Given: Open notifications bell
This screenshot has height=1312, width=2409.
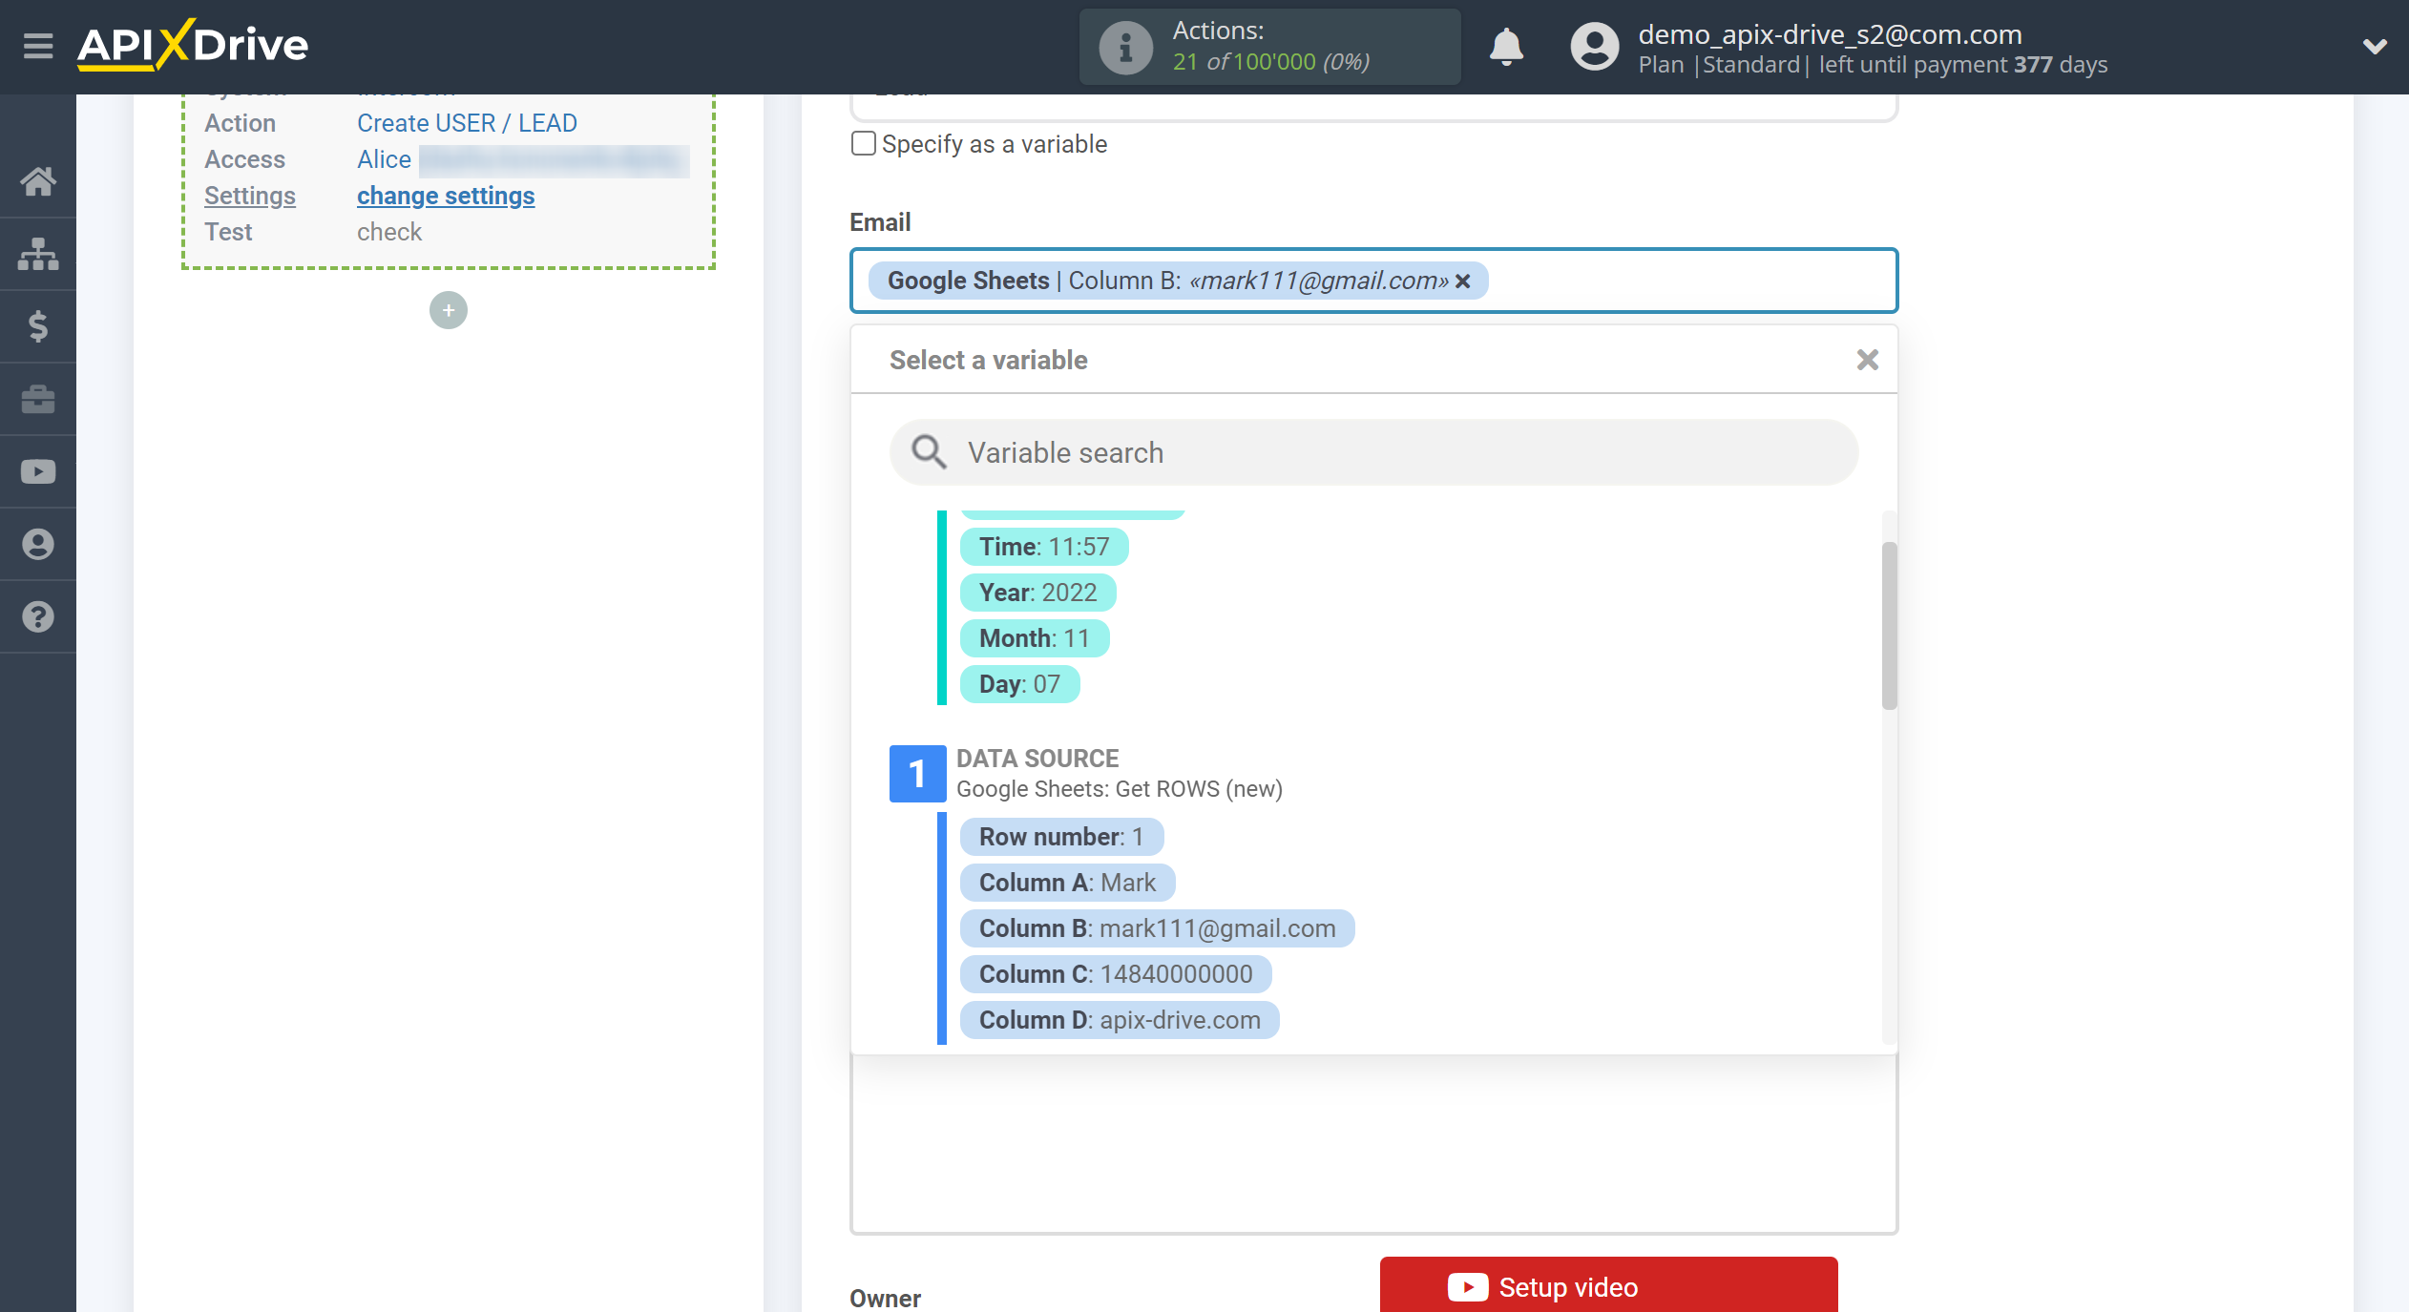Looking at the screenshot, I should 1506,47.
